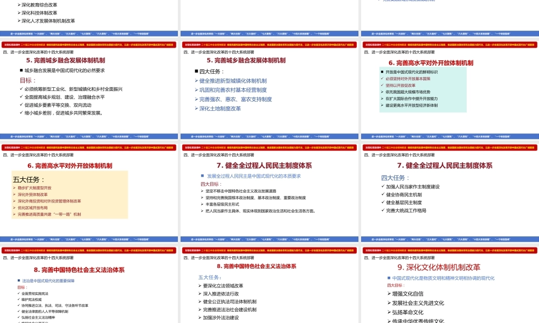
Task: Click line 中国式现代化是物质文明和精神文明相协调的现代化
Action: click(444, 278)
